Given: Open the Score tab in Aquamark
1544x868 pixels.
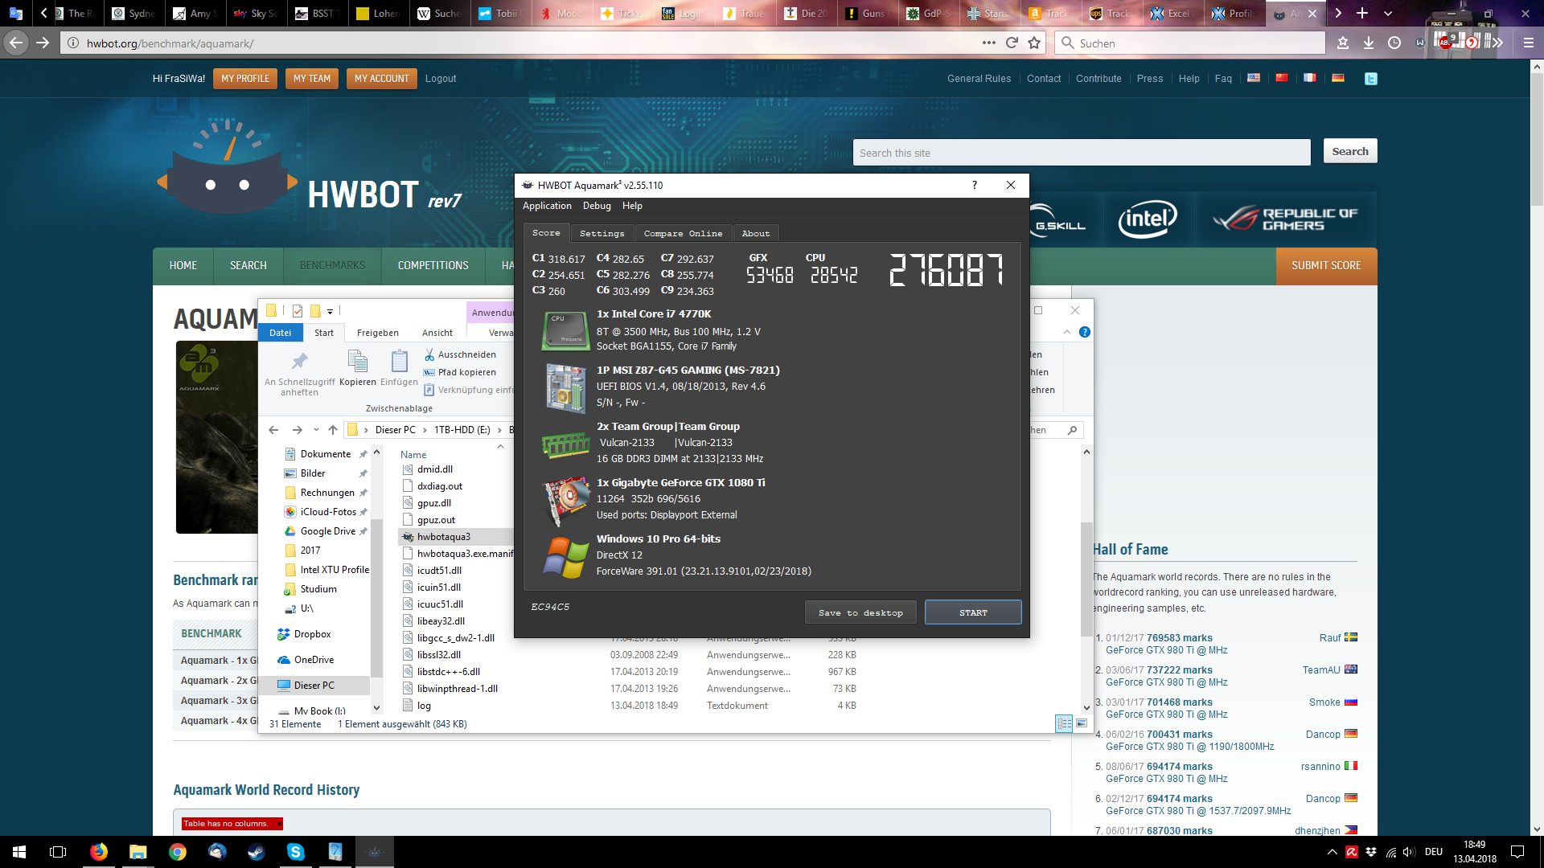Looking at the screenshot, I should 546,233.
